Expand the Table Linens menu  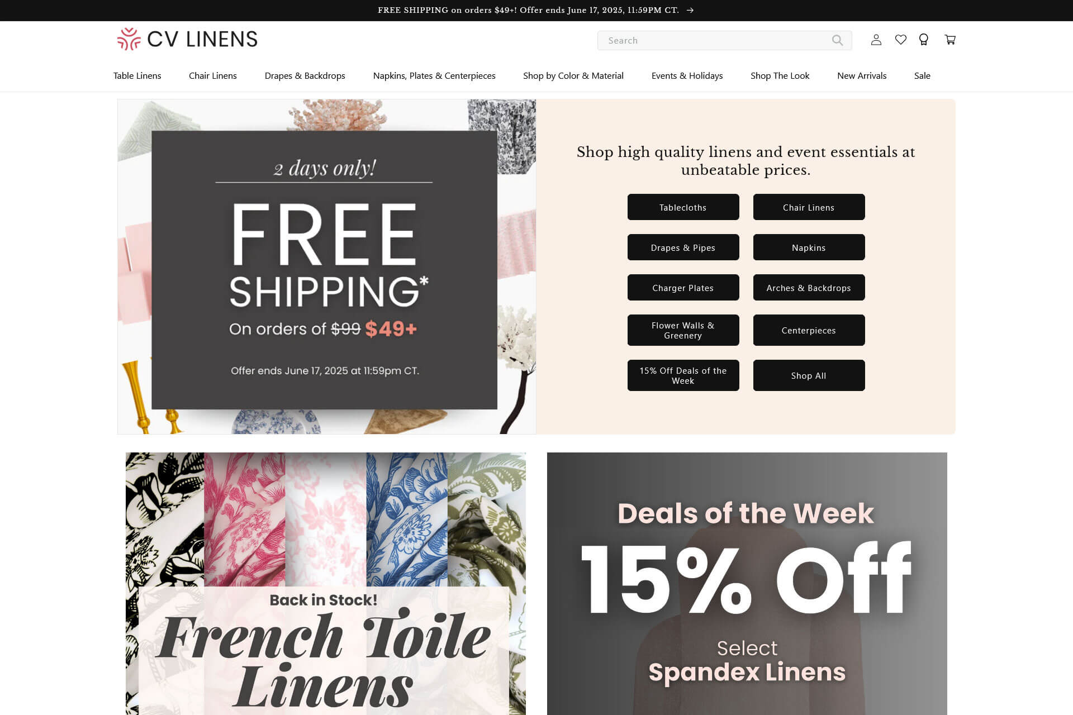pos(137,75)
